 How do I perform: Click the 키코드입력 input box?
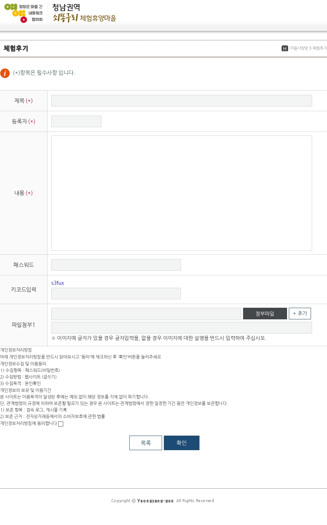116,294
